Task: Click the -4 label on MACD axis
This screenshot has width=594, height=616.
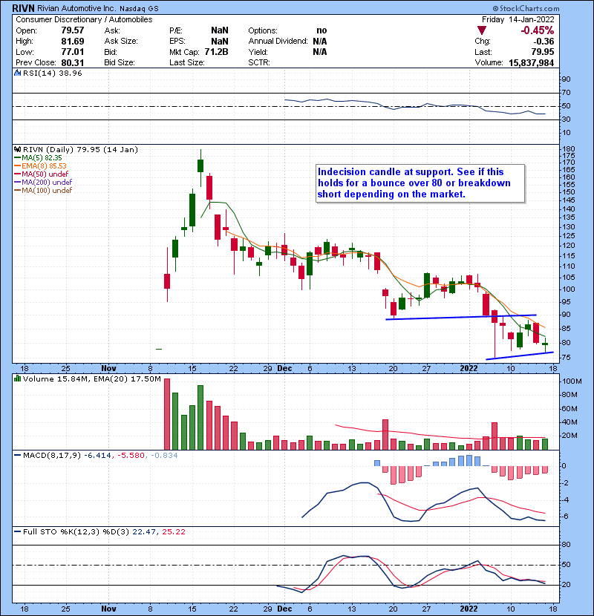Action: (x=565, y=499)
